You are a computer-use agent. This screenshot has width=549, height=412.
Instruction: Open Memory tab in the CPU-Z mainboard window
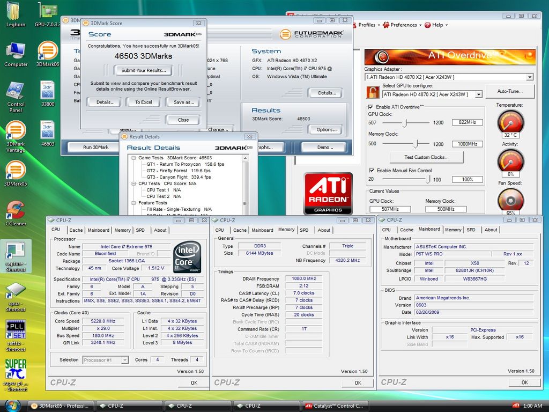[453, 230]
